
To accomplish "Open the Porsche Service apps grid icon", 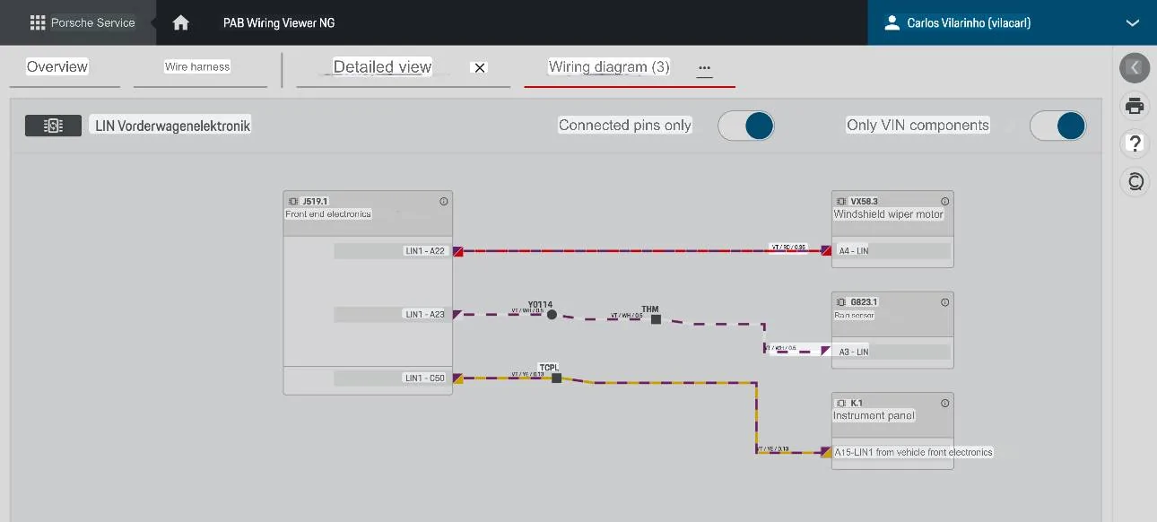I will click(x=38, y=22).
